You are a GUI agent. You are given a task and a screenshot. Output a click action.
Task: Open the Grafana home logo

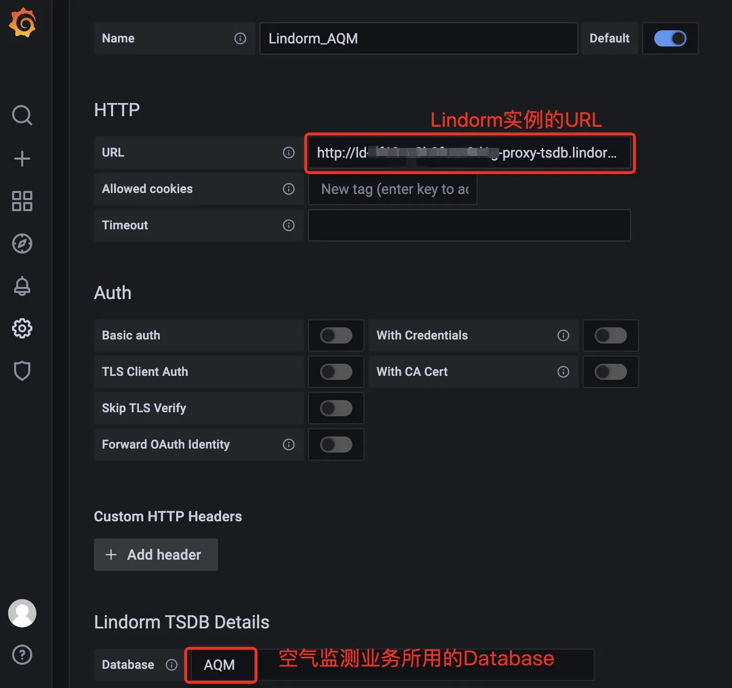22,22
